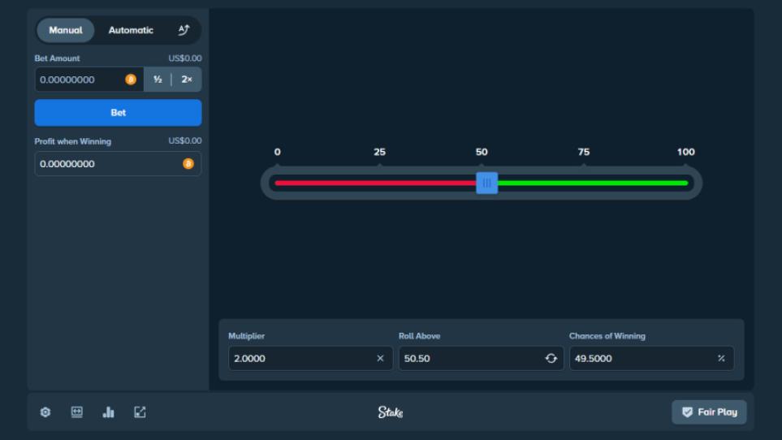Click the 75 scale label above slider
The height and width of the screenshot is (440, 782).
584,152
